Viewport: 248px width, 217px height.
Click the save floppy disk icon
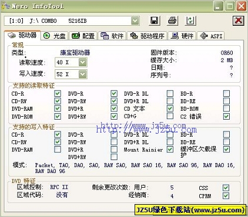pyautogui.click(x=155, y=21)
